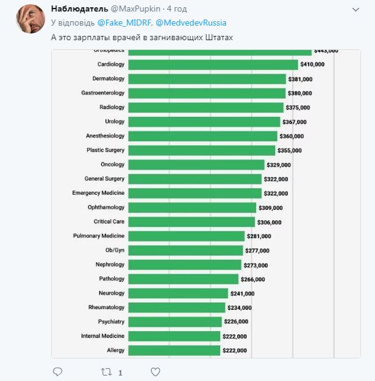375x381 pixels.
Task: Click the retweet count number 1
Action: (x=120, y=372)
